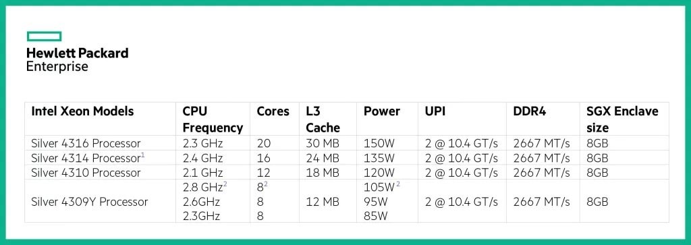Viewport: 691px width, 245px height.
Task: Select the Power column header
Action: 382,111
